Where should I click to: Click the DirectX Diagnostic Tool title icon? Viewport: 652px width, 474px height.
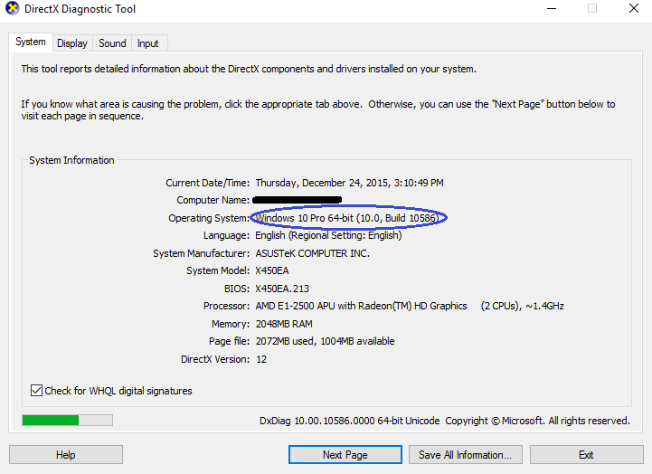pyautogui.click(x=12, y=9)
